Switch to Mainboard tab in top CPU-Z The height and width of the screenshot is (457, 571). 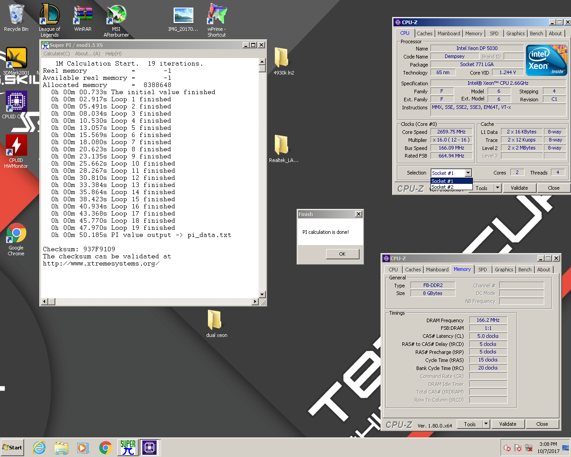pyautogui.click(x=449, y=33)
